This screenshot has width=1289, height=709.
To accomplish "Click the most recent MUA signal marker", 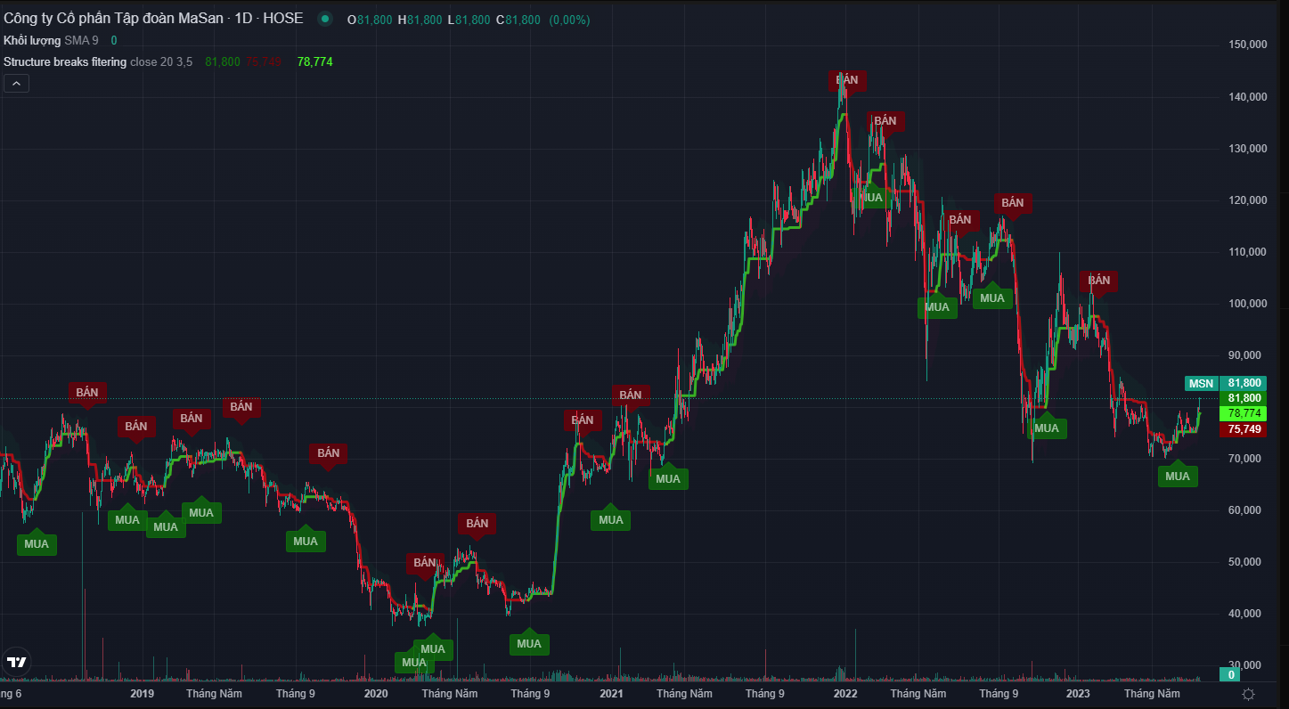I will click(1178, 476).
